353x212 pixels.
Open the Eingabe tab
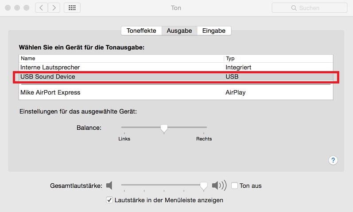[x=214, y=30]
